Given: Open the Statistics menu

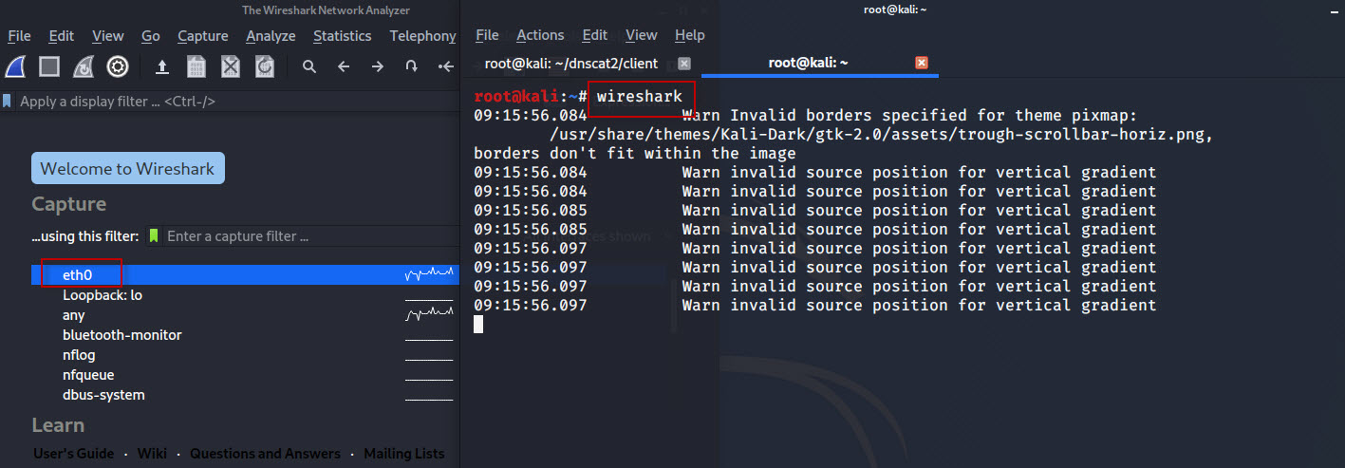Looking at the screenshot, I should tap(342, 36).
